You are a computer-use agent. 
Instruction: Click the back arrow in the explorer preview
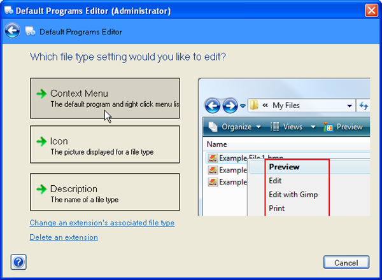click(x=213, y=106)
